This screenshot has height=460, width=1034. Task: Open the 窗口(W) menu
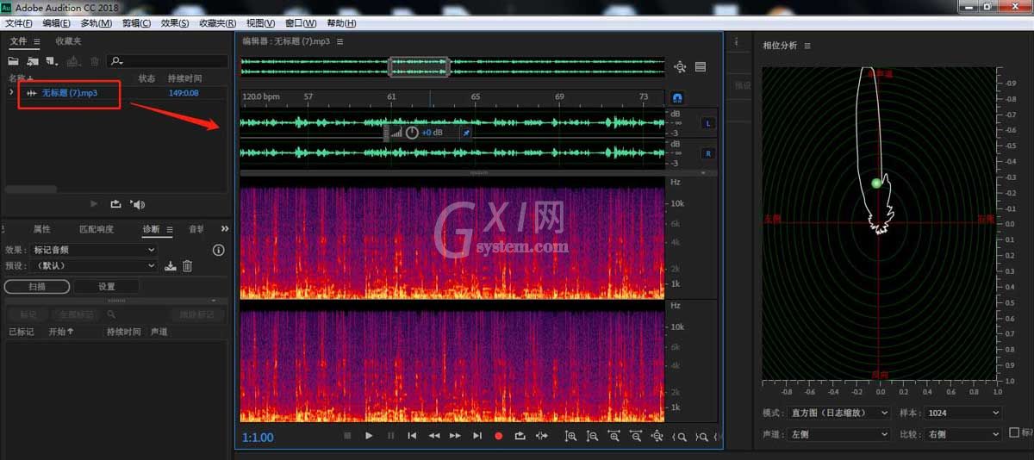click(301, 23)
